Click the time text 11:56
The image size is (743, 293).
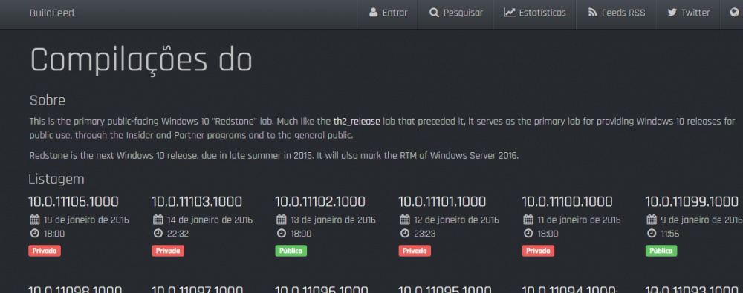point(670,234)
